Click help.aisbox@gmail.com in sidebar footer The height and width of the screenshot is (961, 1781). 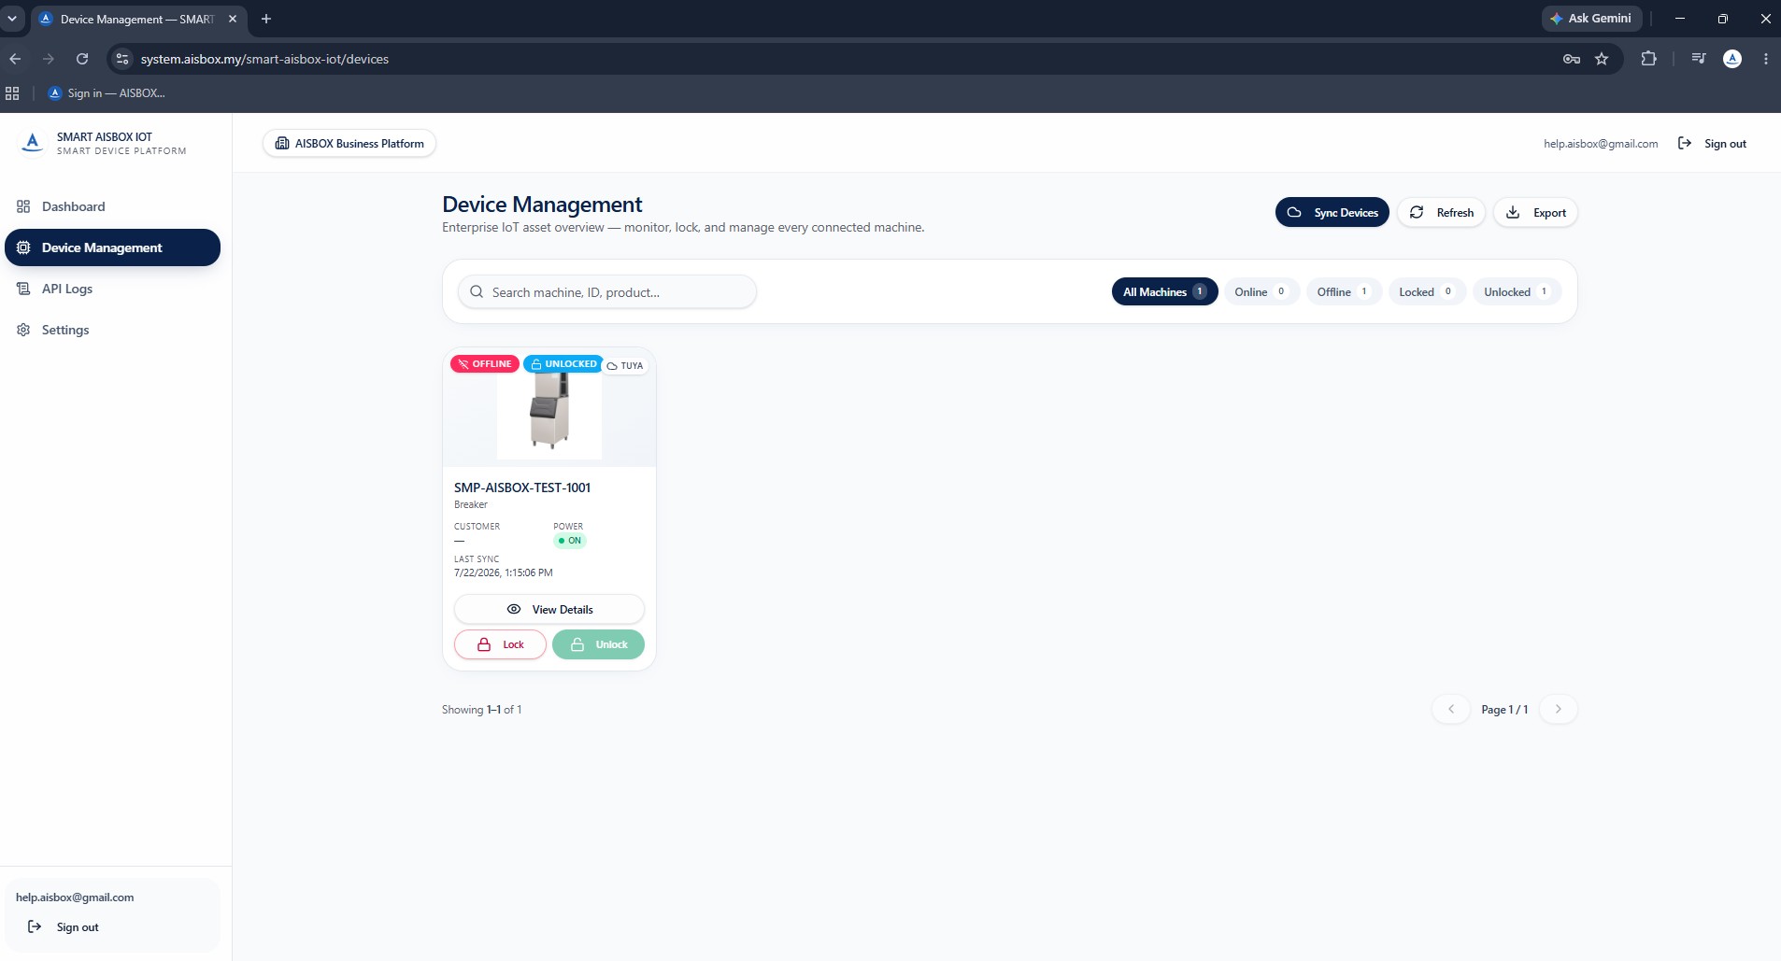(x=75, y=897)
